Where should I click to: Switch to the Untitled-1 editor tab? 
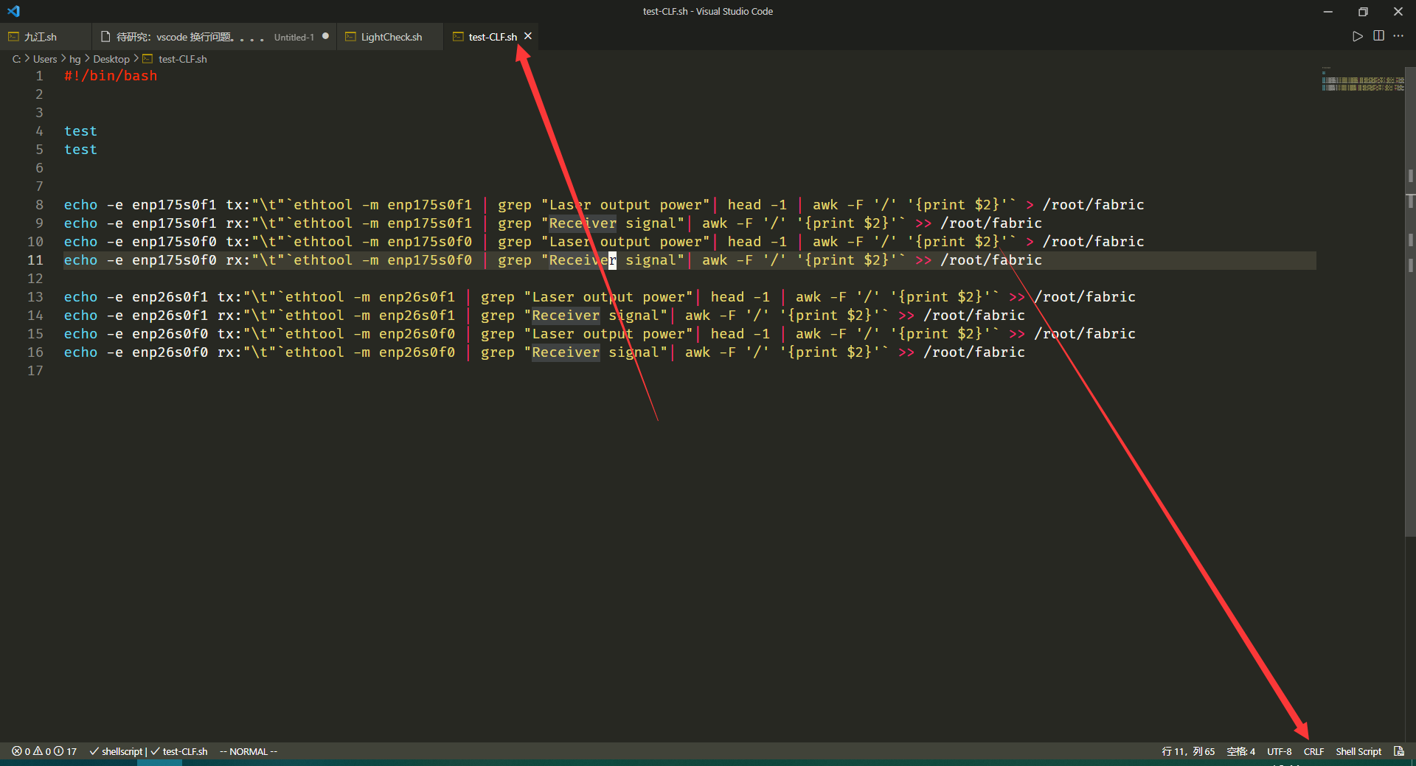point(214,37)
